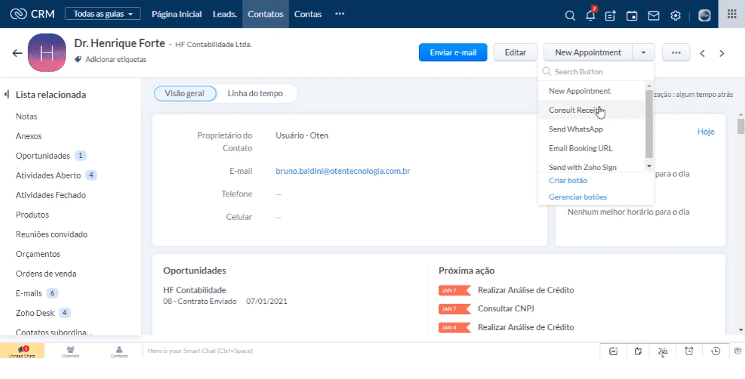Click the Enviar e-mail button

452,52
